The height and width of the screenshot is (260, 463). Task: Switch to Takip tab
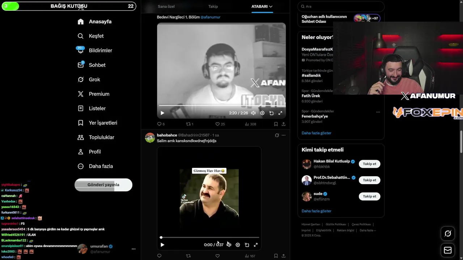coord(213,6)
